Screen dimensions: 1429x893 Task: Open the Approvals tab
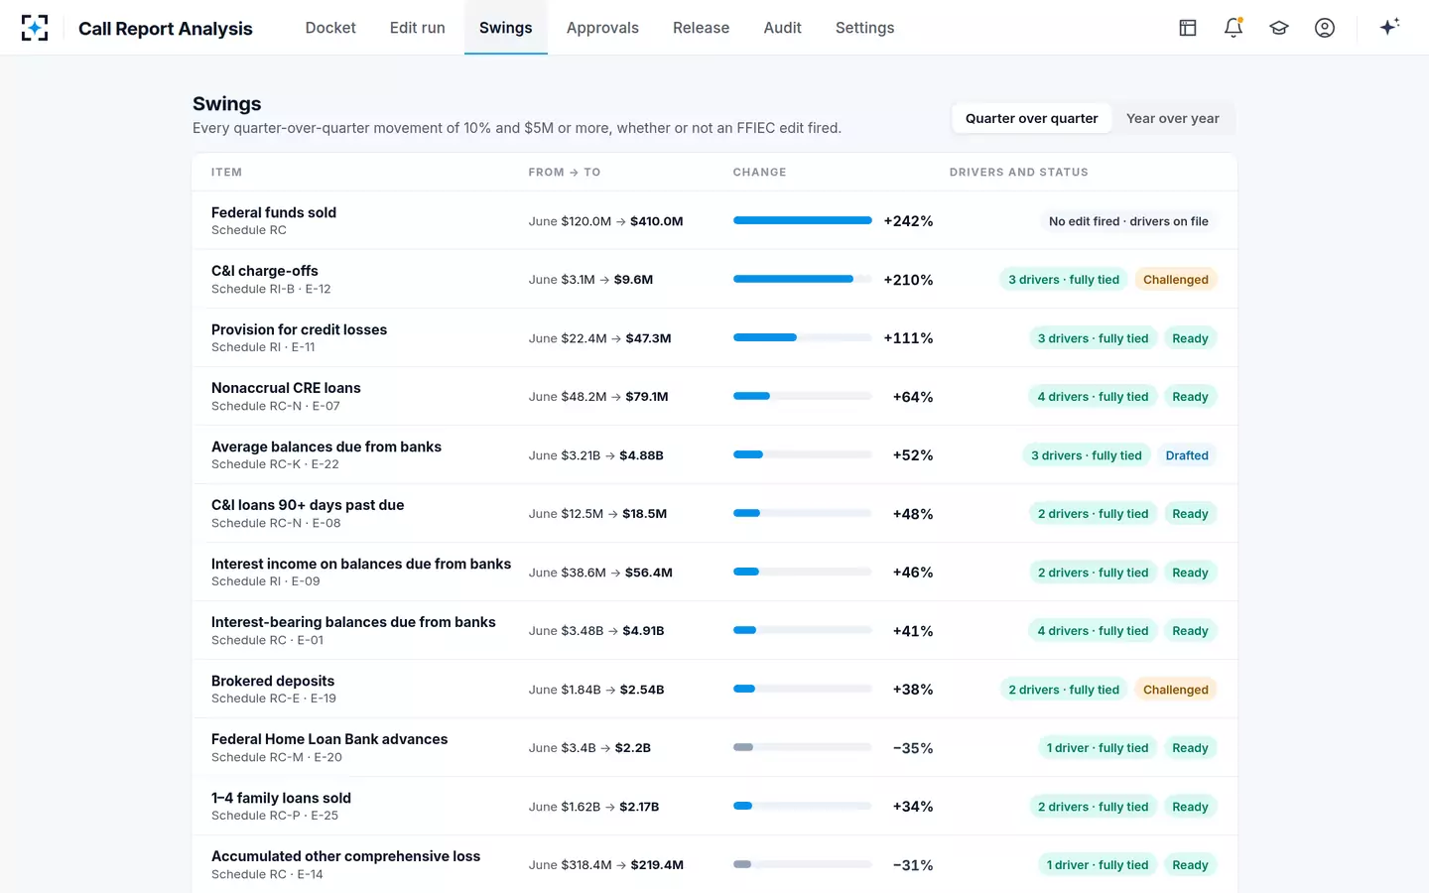602,28
